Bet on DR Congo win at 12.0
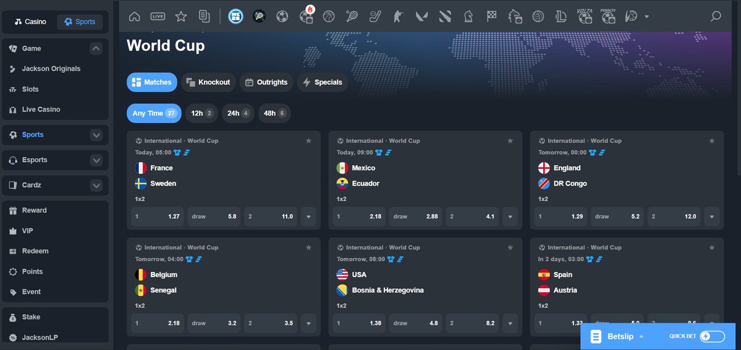 pyautogui.click(x=674, y=216)
